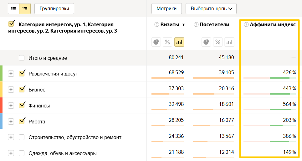Uncheck the Финансы row checkbox

[22, 105]
